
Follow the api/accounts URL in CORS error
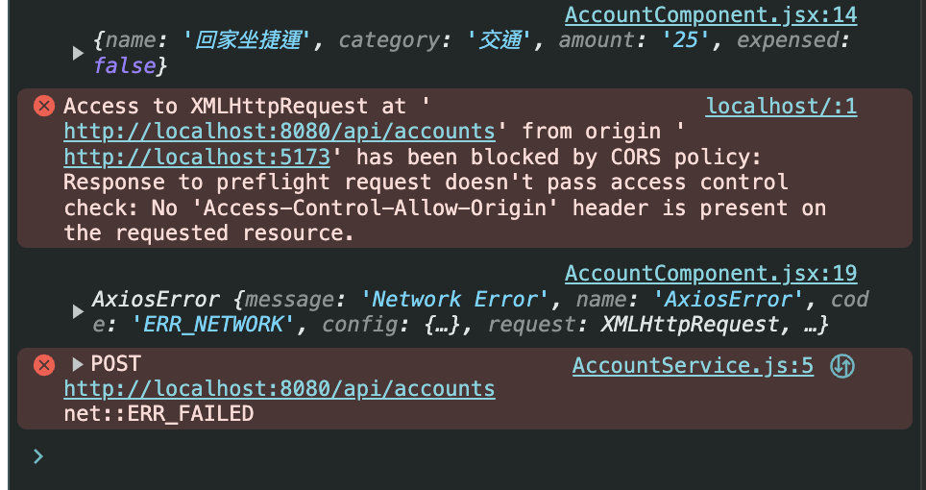pyautogui.click(x=280, y=132)
